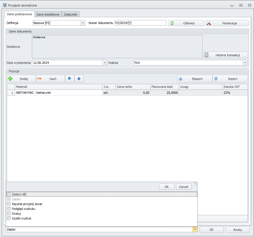Move position up with blue arrow

[79, 79]
